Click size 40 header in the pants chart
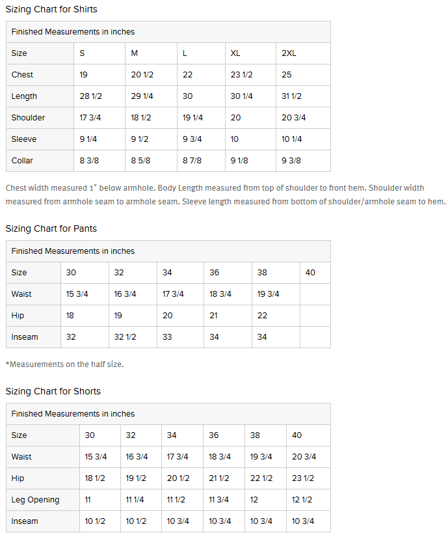Screen dimensions: 448x535 (310, 273)
